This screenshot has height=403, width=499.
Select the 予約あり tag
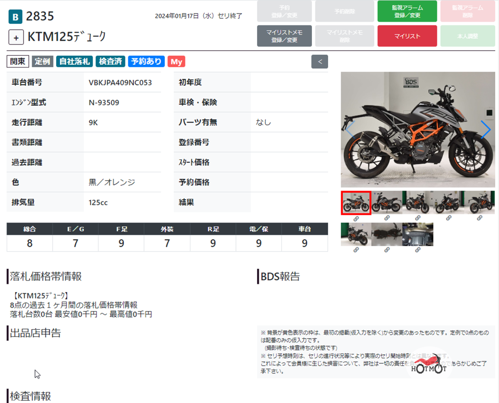click(146, 62)
